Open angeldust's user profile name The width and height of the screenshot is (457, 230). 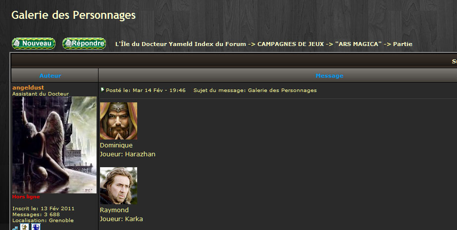(x=28, y=88)
